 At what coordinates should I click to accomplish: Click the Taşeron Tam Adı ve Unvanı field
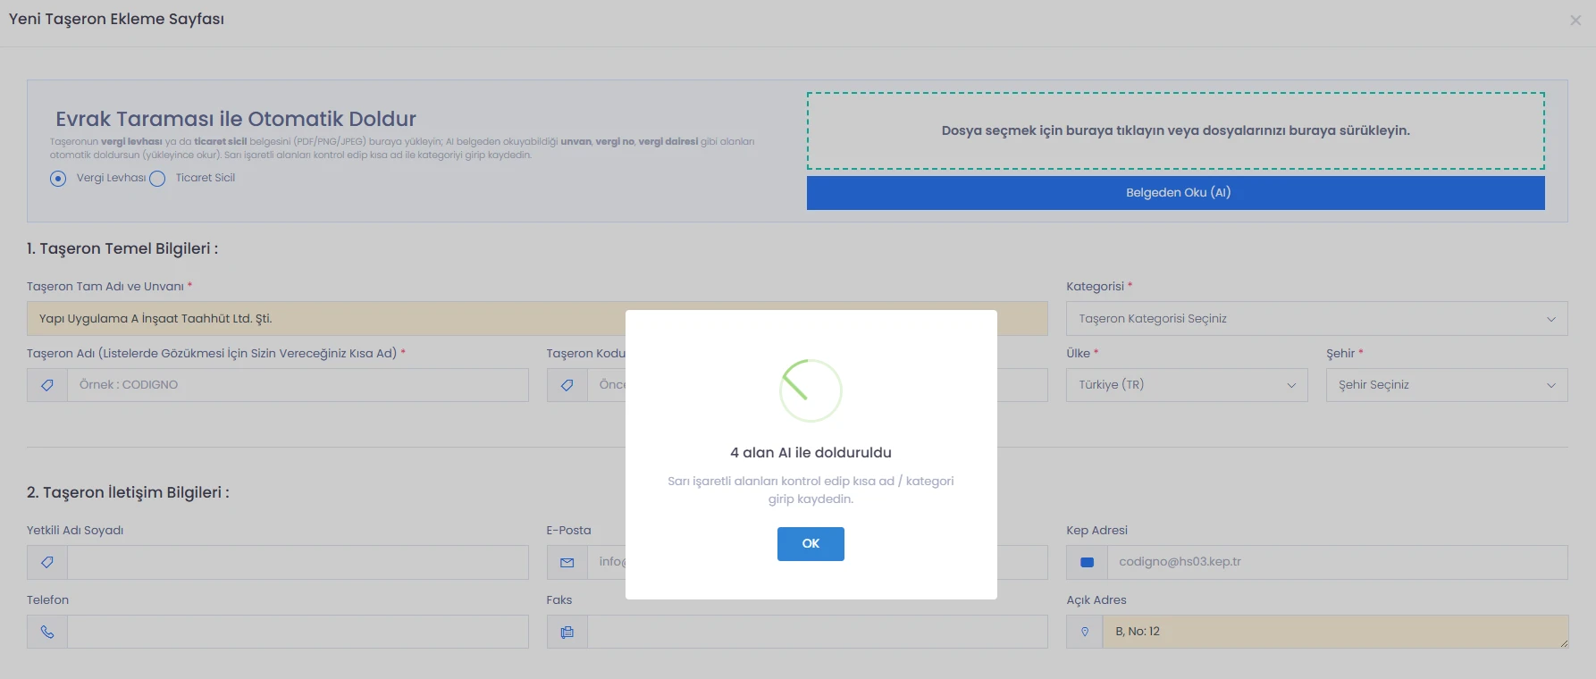pos(537,319)
